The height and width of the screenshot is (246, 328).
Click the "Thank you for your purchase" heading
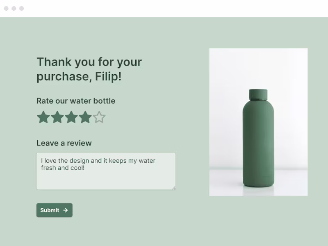[x=89, y=62]
